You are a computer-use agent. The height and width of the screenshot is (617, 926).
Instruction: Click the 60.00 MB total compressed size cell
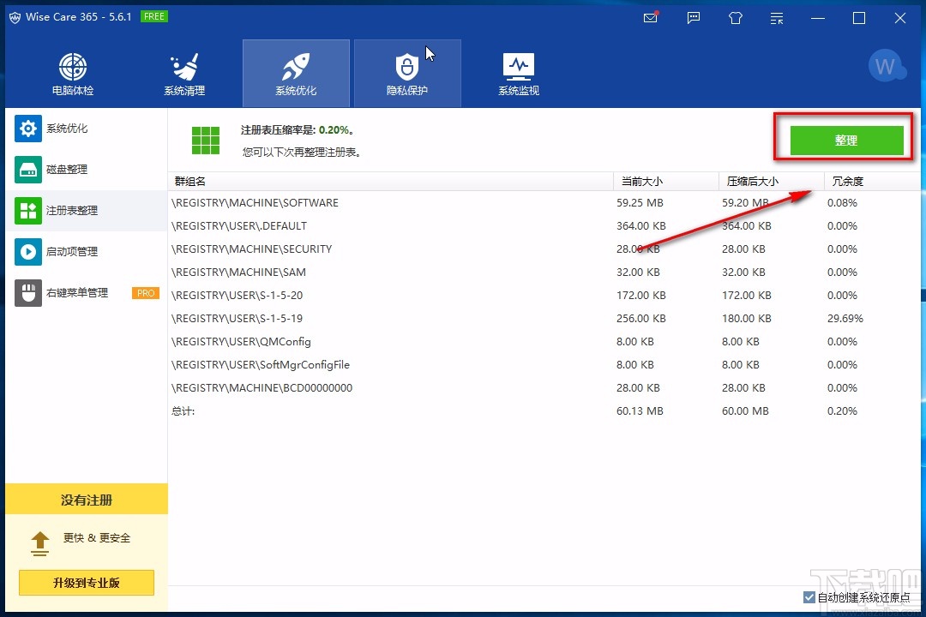(745, 411)
